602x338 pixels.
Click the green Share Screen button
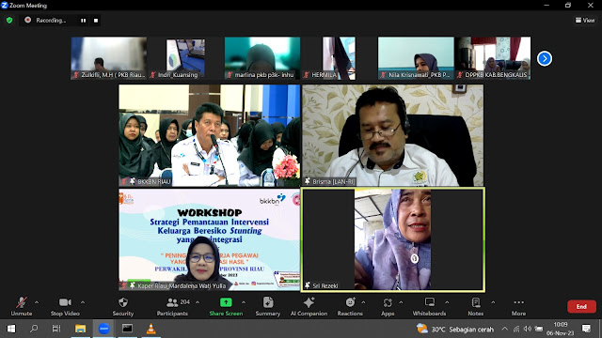226,307
